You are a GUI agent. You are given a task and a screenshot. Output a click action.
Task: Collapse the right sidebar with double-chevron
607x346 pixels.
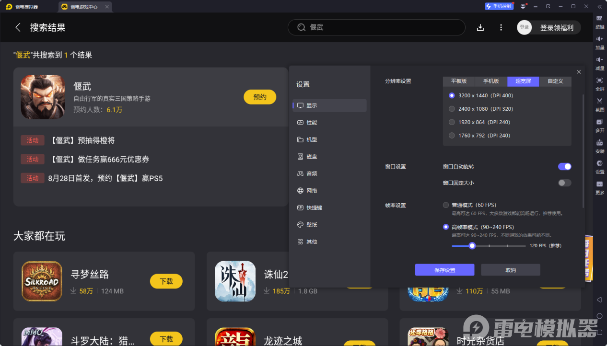tap(599, 6)
